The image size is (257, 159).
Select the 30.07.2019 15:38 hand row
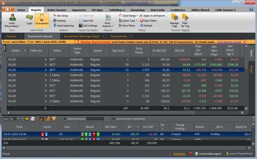(x=127, y=134)
